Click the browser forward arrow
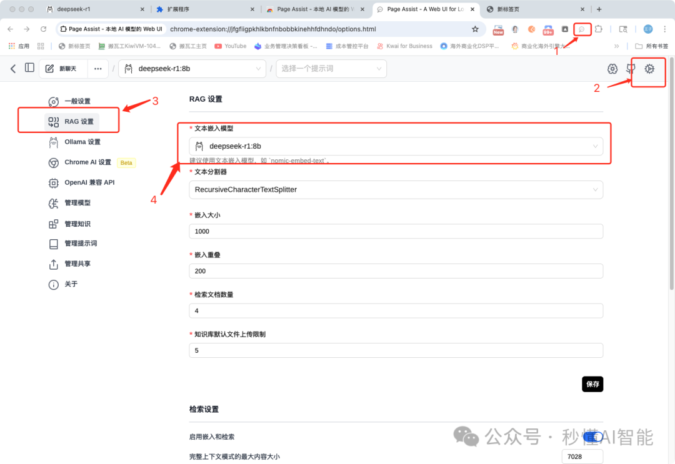The image size is (675, 464). point(27,29)
